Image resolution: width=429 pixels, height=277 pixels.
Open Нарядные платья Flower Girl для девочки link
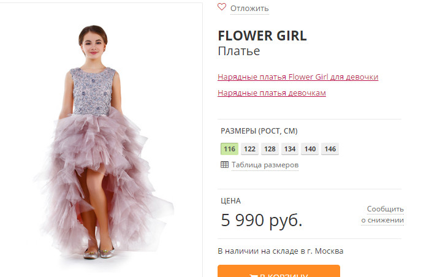298,77
